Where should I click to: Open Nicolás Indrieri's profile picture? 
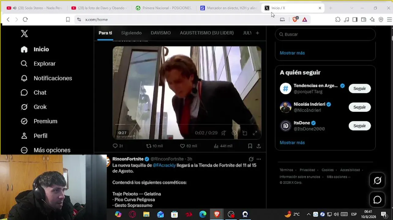[286, 107]
